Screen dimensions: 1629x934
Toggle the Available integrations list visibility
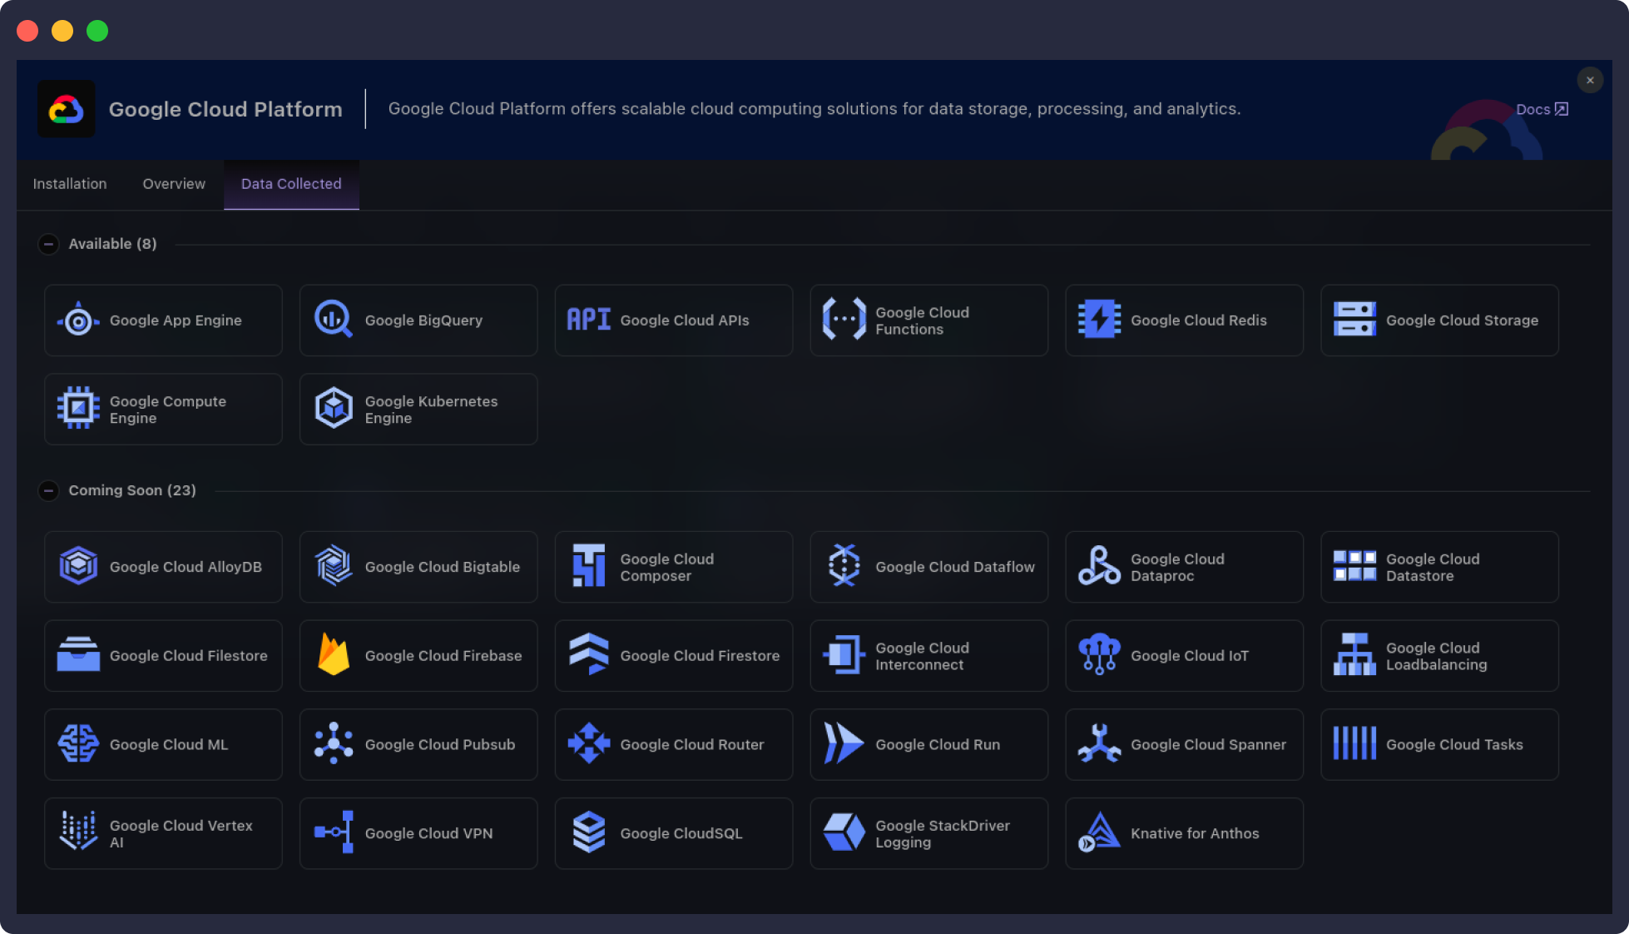pos(48,244)
